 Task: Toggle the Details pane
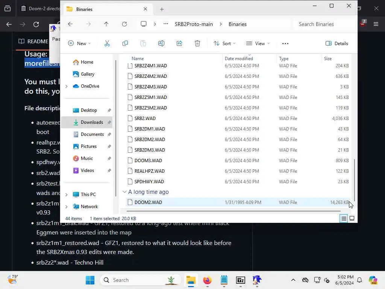click(x=336, y=44)
